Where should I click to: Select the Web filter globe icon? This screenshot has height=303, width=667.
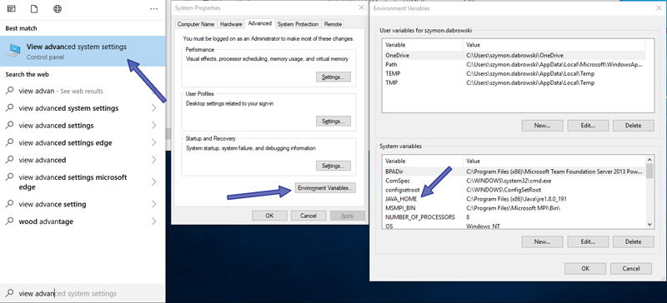[x=58, y=9]
